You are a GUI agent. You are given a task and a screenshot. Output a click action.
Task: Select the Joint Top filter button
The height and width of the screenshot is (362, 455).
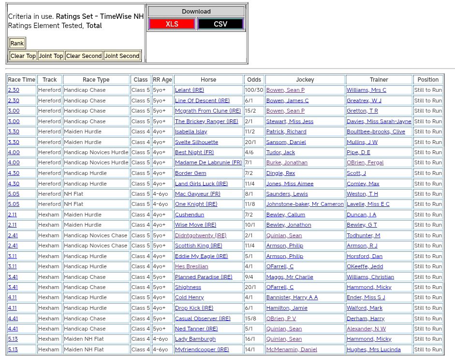tap(51, 56)
